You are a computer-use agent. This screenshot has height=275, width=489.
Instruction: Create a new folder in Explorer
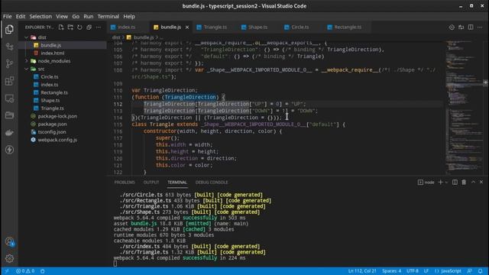tap(70, 27)
